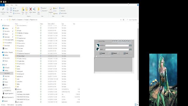This screenshot has height=106, width=188.
Task: Select the FINALFANTASYTACTICS.bin file
Action: 23,97
